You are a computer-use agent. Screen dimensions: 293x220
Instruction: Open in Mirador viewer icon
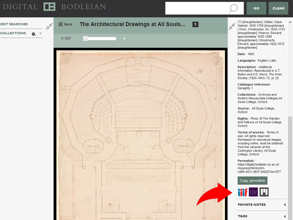click(264, 192)
